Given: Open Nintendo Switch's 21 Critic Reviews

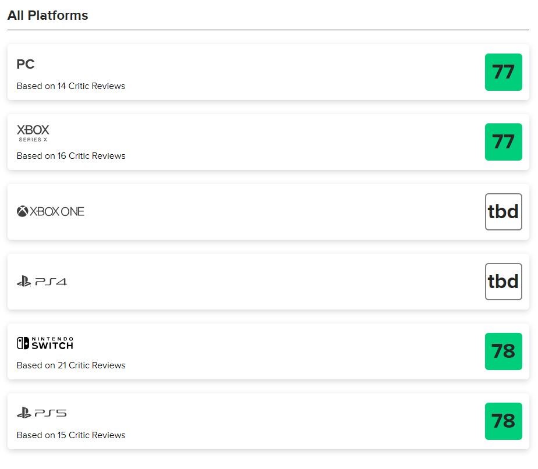Looking at the screenshot, I should pyautogui.click(x=70, y=365).
